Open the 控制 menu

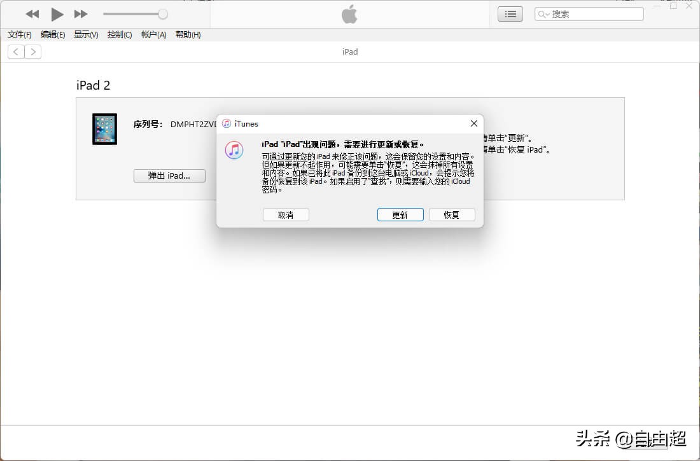coord(120,35)
